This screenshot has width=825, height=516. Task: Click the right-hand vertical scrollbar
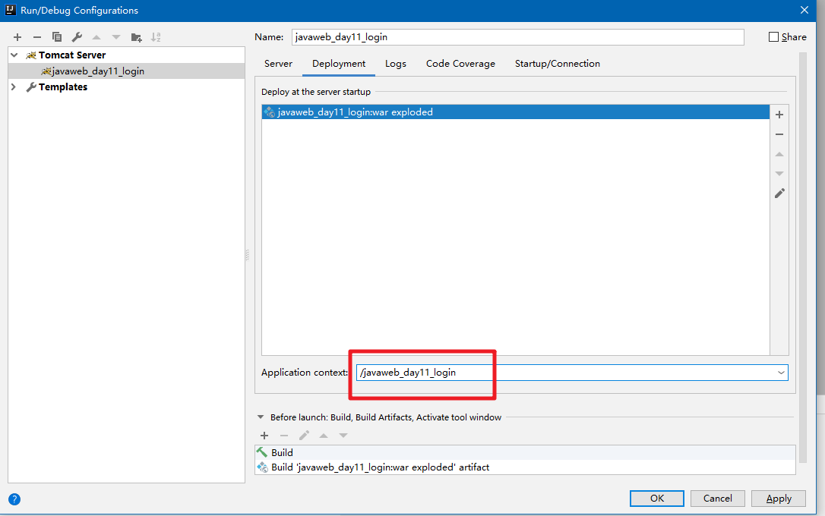(x=802, y=257)
